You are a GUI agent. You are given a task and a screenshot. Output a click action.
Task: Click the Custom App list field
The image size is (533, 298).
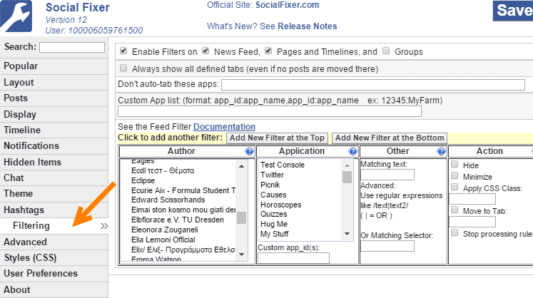click(x=270, y=111)
